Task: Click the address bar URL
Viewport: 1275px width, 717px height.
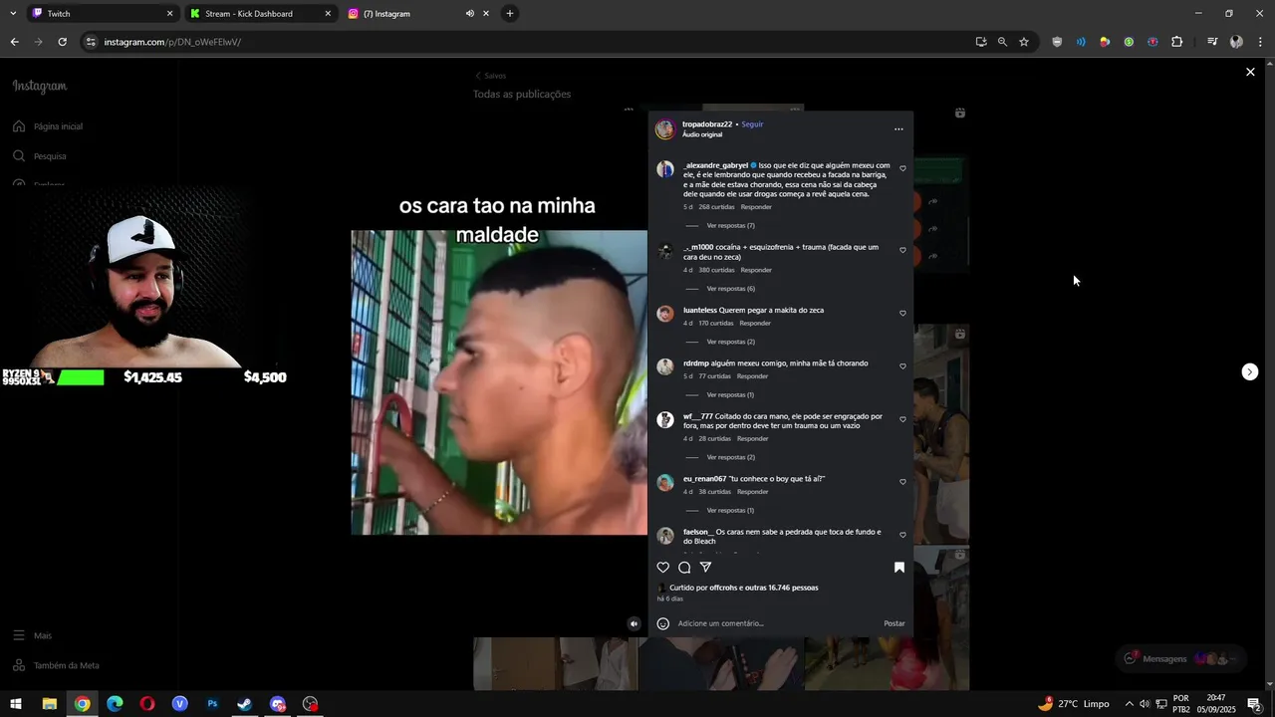Action: tap(172, 42)
